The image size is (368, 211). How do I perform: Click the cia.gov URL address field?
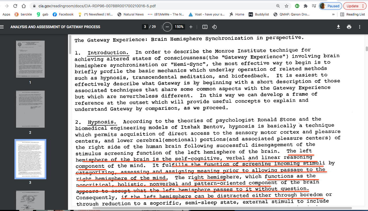pyautogui.click(x=98, y=6)
